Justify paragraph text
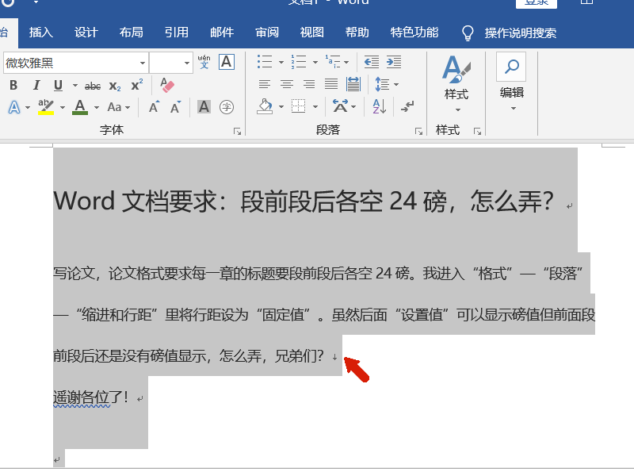The width and height of the screenshot is (634, 476). (x=331, y=84)
